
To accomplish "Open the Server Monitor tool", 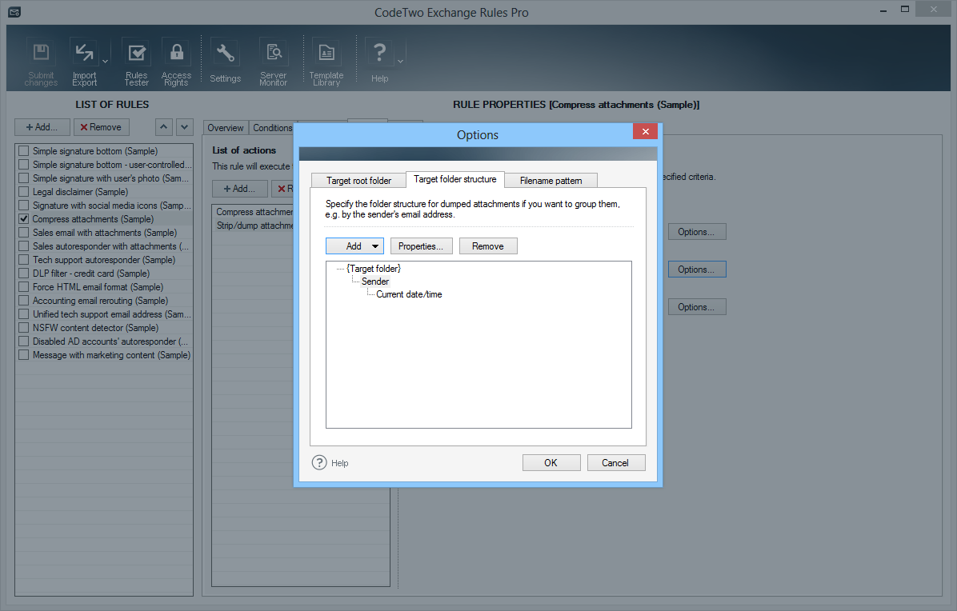I will coord(274,54).
